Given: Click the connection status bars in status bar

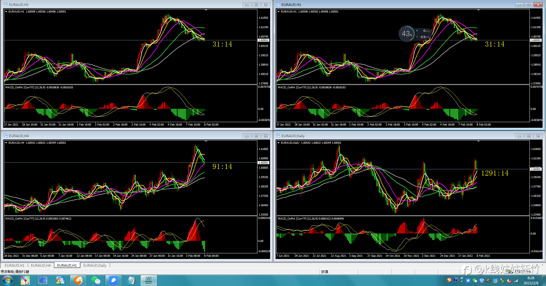Looking at the screenshot, I should pyautogui.click(x=510, y=272).
